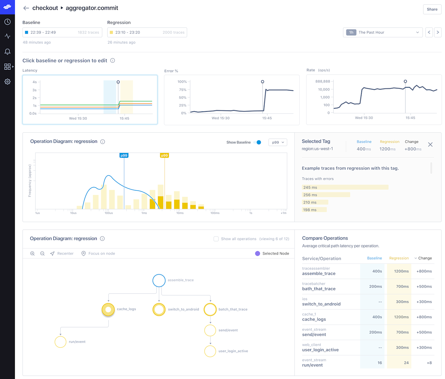Open the settings gear icon in sidebar

pos(7,82)
